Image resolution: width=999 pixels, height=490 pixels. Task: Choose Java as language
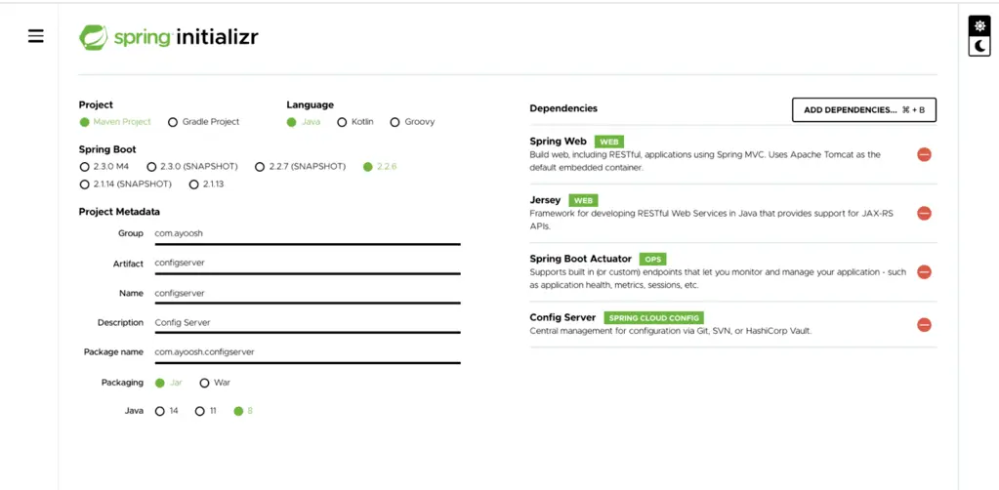coord(304,122)
